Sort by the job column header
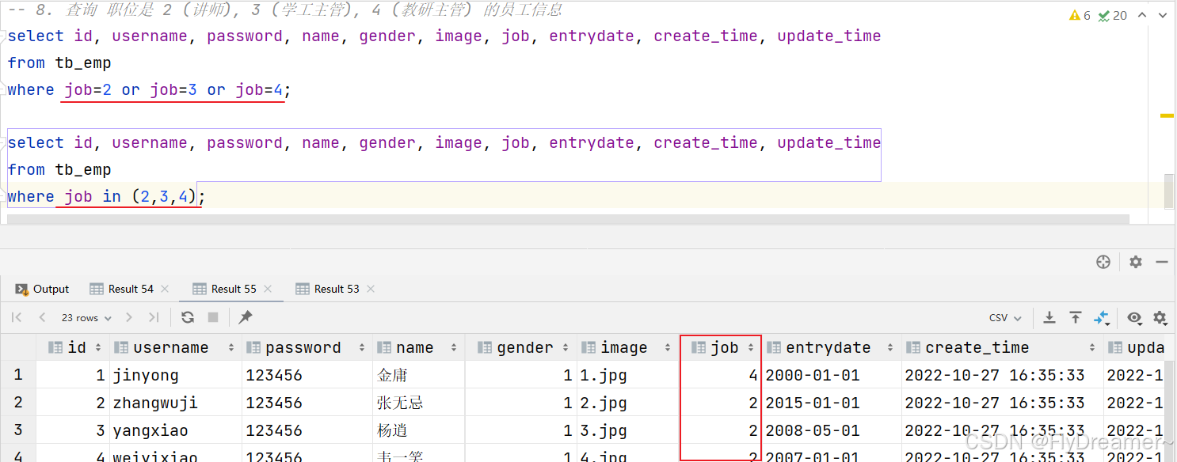The image size is (1177, 462). (x=721, y=347)
